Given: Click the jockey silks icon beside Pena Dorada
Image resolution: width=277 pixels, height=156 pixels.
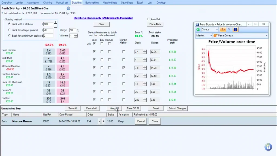Looking at the screenshot, I should pos(215,35).
